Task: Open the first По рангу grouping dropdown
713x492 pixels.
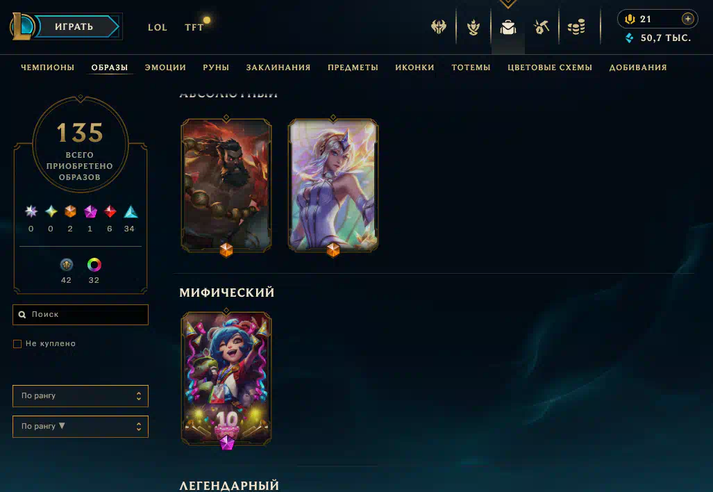Action: 81,396
